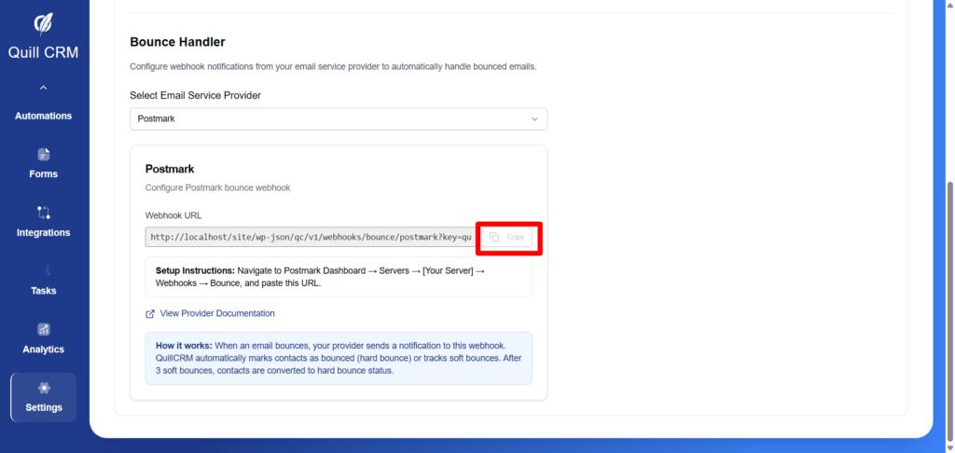Go to Automations in the sidebar
This screenshot has width=955, height=453.
43,116
